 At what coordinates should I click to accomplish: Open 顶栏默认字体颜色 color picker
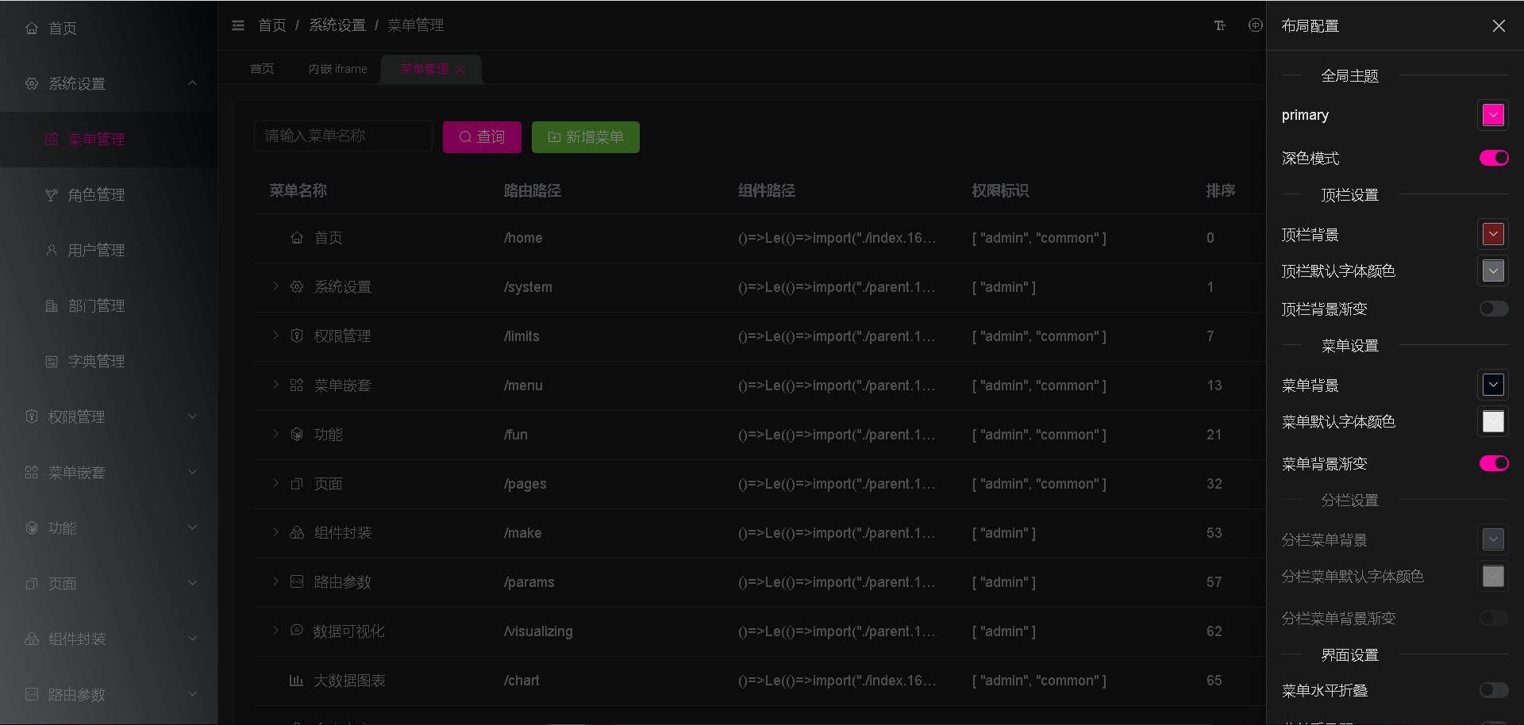coord(1493,270)
